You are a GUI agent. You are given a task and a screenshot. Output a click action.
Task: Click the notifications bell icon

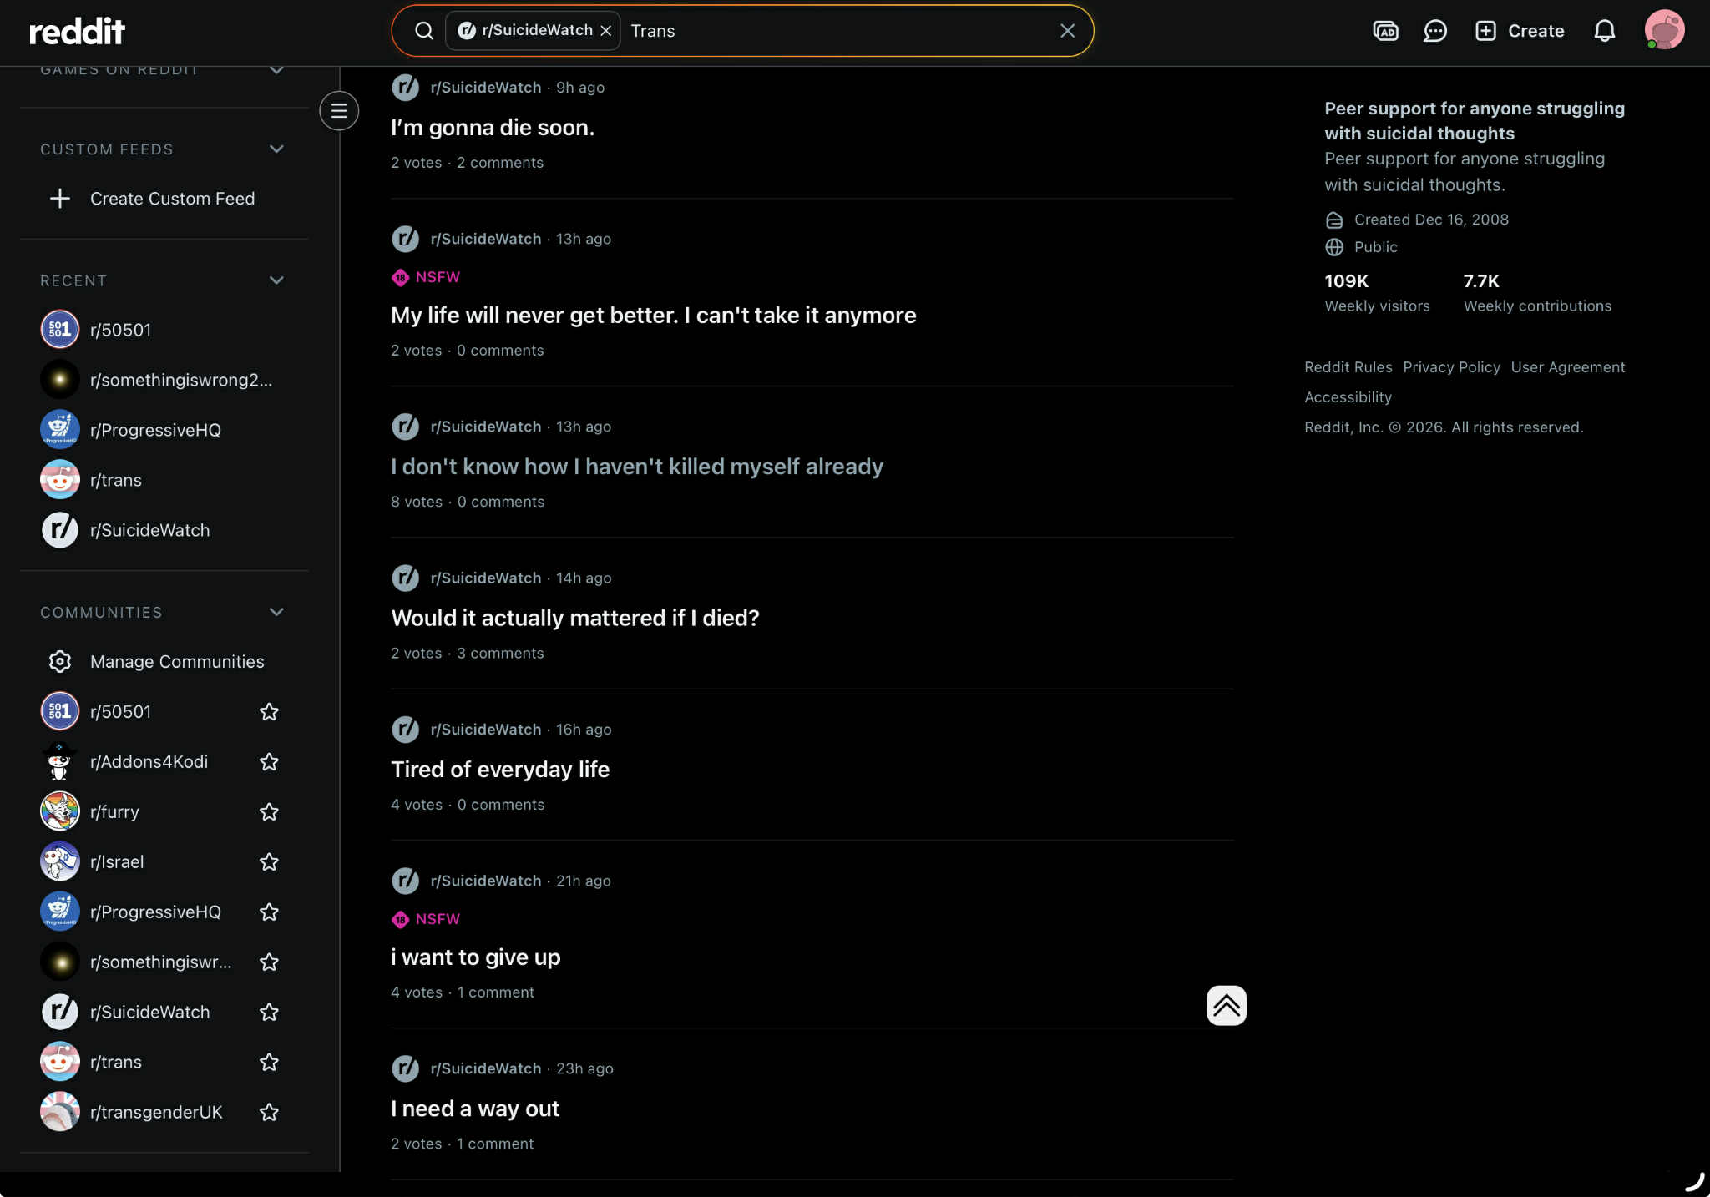click(x=1604, y=31)
